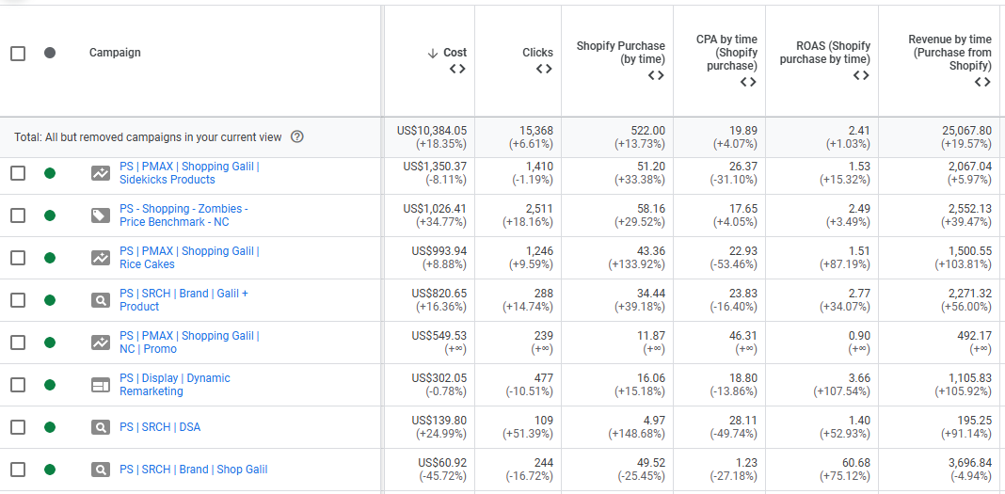Click the PMAX icon for NC Promo campaign
This screenshot has height=494, width=1005.
pyautogui.click(x=101, y=343)
